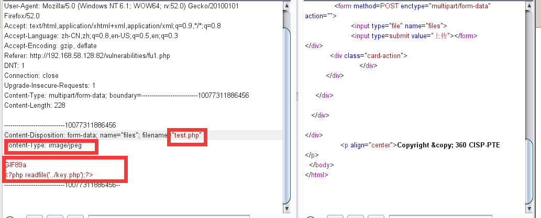541x218 pixels.
Task: Click the response pane scroll-up arrow
Action: pyautogui.click(x=529, y=6)
